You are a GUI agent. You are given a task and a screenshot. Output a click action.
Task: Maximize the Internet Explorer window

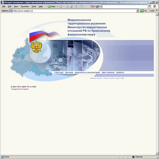click(x=153, y=2)
